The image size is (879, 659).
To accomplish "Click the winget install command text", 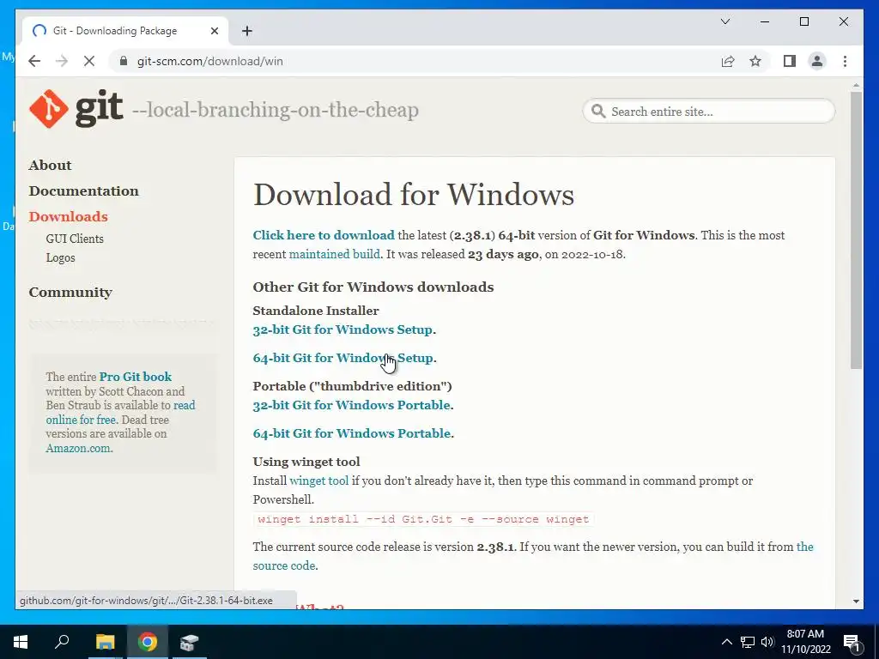I will 423,519.
